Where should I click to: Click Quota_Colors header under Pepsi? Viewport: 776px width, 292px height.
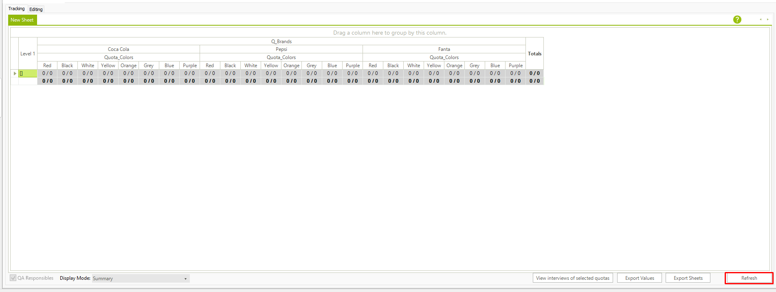tap(281, 57)
